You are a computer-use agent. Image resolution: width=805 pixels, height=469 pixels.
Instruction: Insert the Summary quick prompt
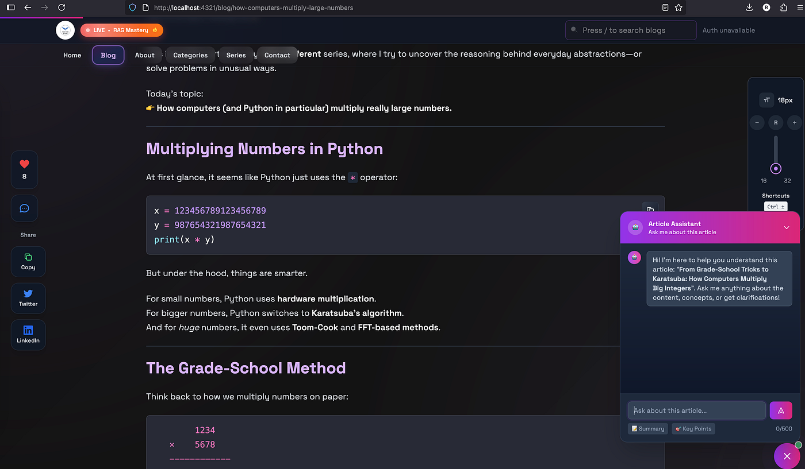click(647, 428)
